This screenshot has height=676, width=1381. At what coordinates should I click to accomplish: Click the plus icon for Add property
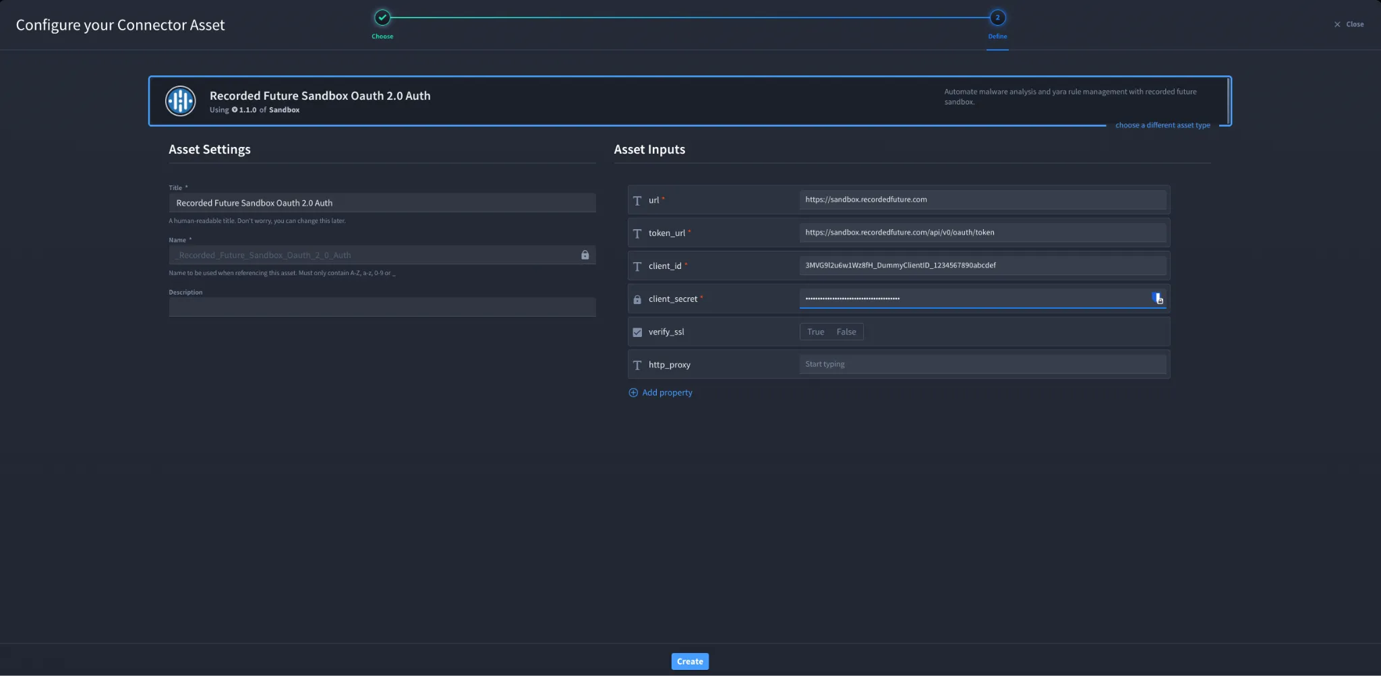[633, 392]
